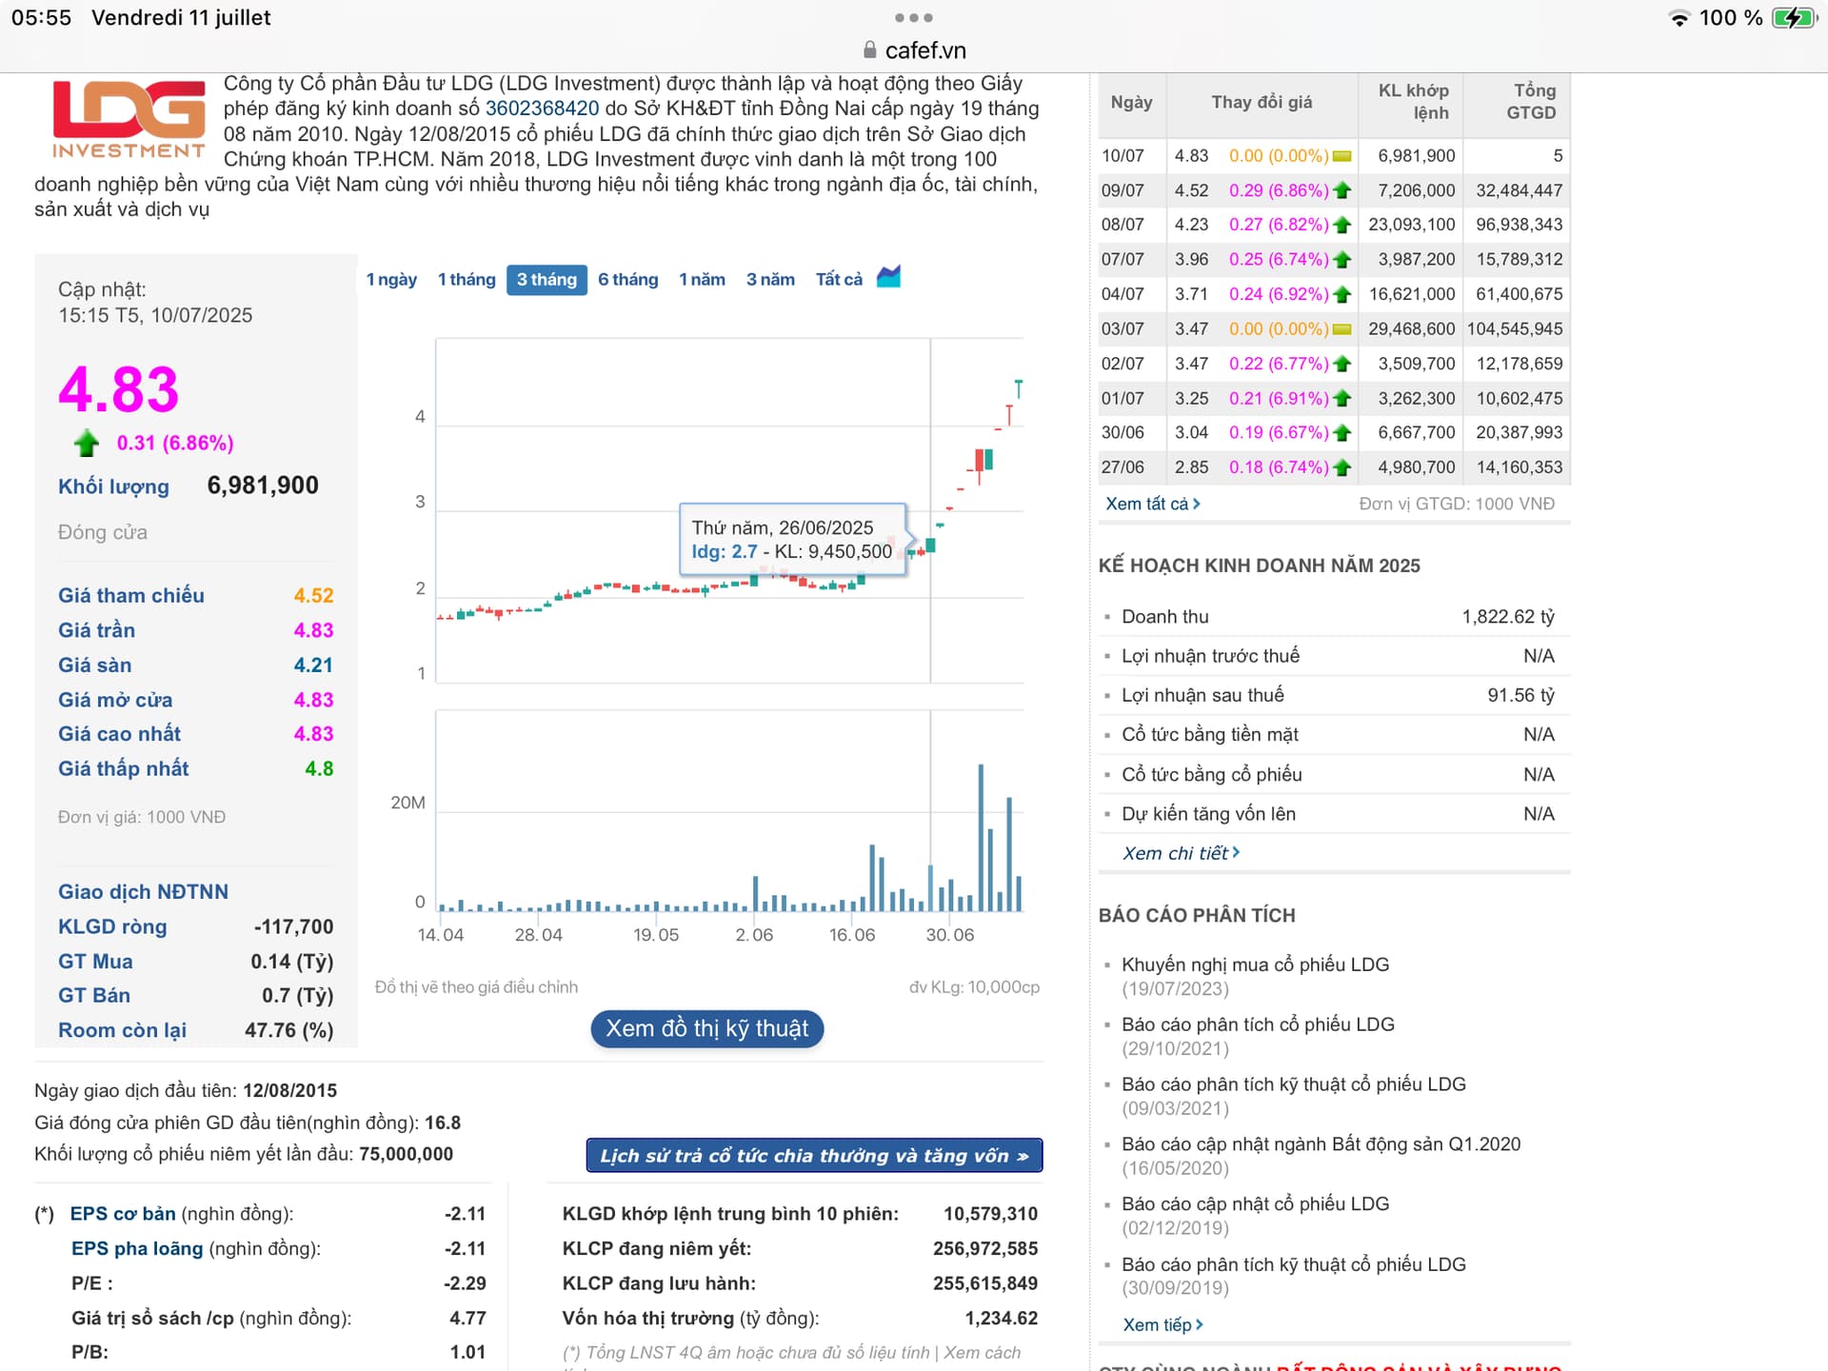Click the yellow unchanged marker in 03/07 row
The height and width of the screenshot is (1371, 1828).
[1342, 329]
